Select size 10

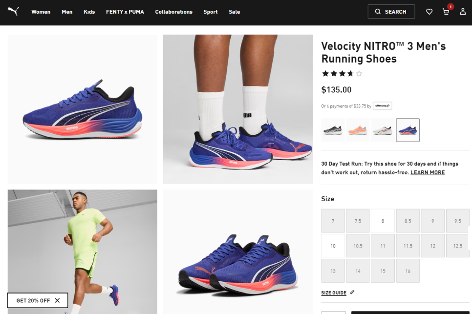point(333,246)
